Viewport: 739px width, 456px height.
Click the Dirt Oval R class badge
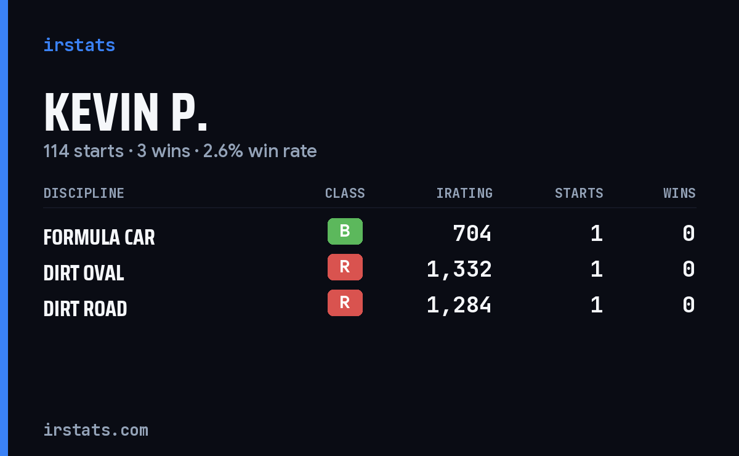(345, 267)
